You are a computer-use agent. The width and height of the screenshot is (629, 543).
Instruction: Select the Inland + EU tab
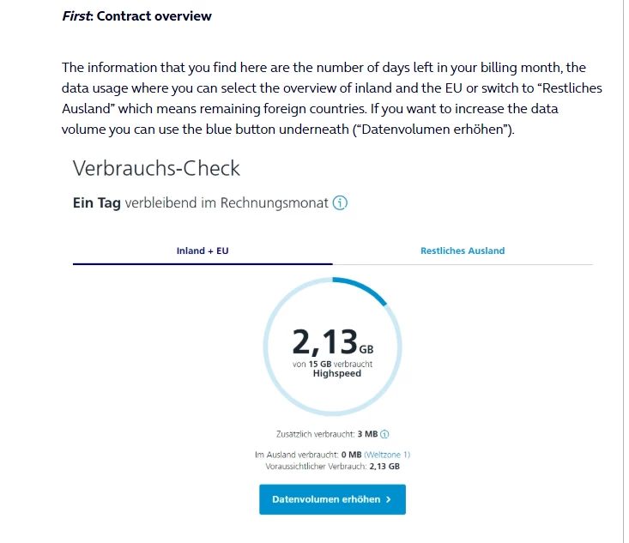(203, 250)
